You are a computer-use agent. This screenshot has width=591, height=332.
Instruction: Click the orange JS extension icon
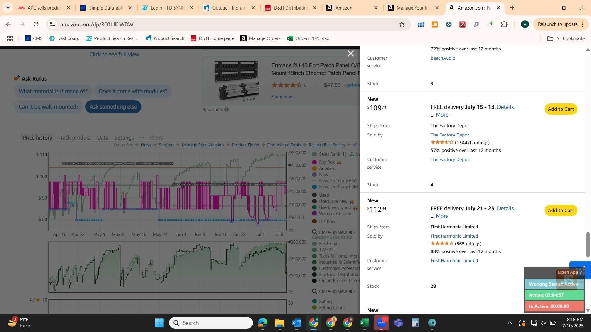tap(435, 24)
